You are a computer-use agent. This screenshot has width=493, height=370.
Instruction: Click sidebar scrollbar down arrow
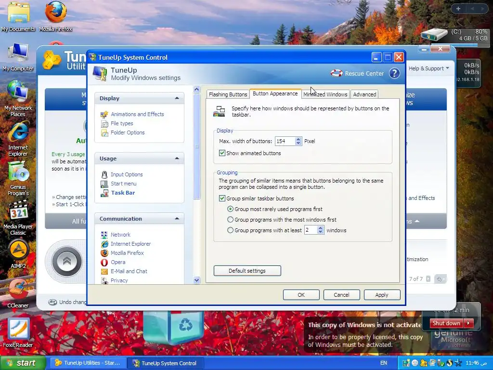tap(197, 280)
